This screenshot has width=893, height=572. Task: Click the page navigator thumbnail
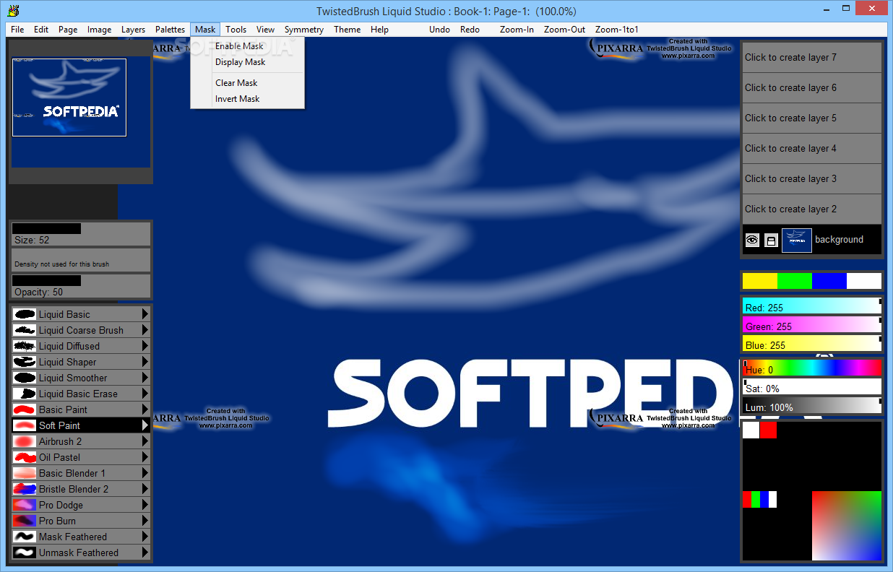pos(69,97)
